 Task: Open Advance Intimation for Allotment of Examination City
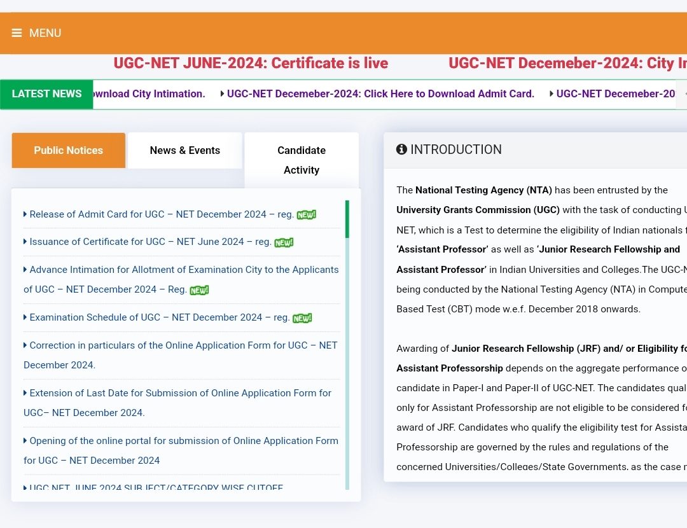pyautogui.click(x=181, y=279)
